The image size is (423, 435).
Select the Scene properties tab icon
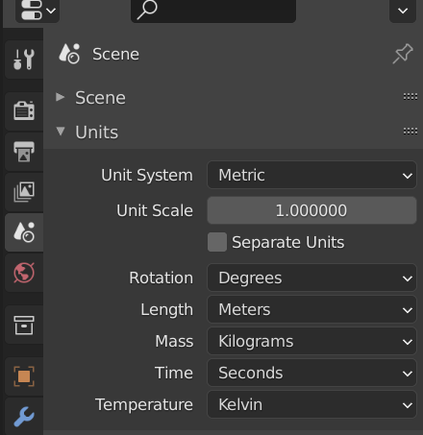(24, 232)
